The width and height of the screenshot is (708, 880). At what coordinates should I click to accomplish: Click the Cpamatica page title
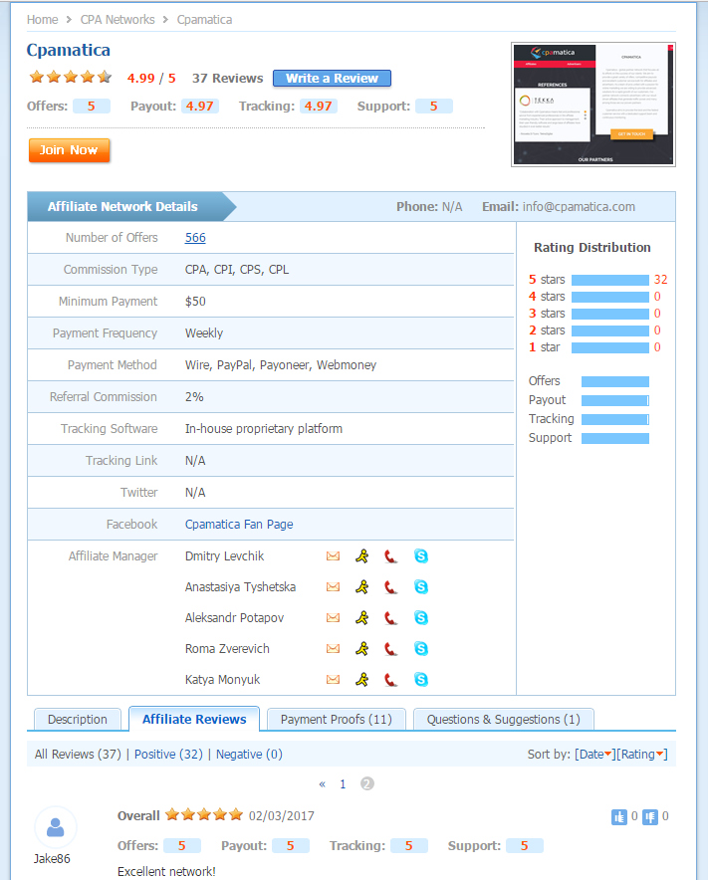click(x=69, y=50)
